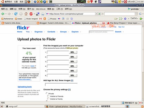Click the limit link in upload box
Image resolution: width=144 pixels, height=108 pixels.
click(33, 66)
